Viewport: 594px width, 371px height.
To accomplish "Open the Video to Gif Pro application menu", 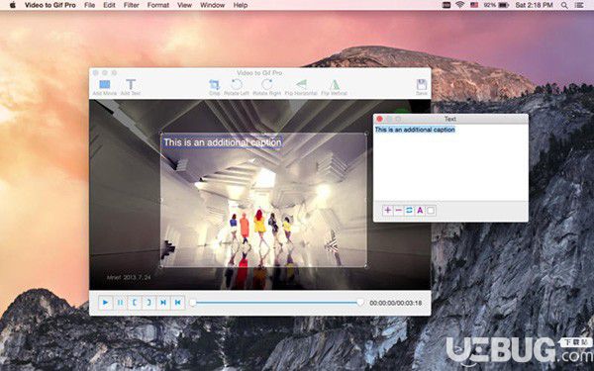I will click(50, 5).
